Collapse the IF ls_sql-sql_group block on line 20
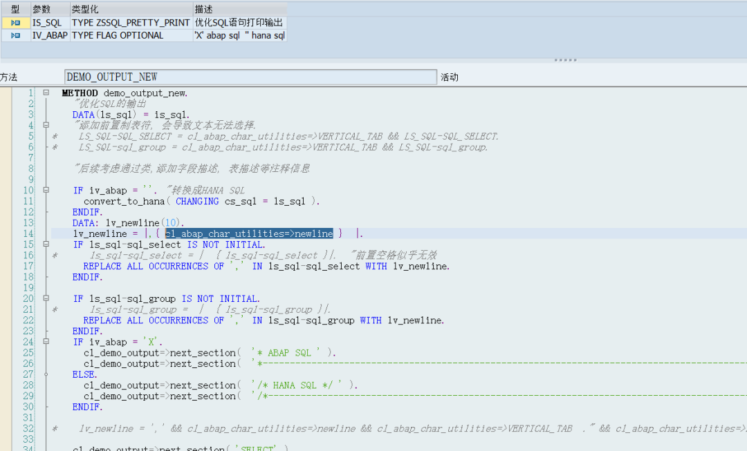The height and width of the screenshot is (451, 747). pos(46,298)
